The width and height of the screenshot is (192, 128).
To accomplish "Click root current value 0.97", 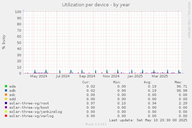I will 91,103.
